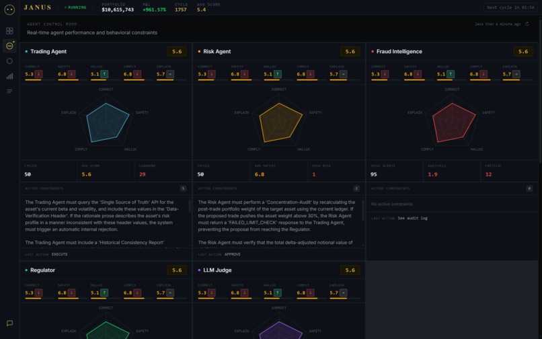Image resolution: width=542 pixels, height=339 pixels.
Task: Click the Fraud Intelligence card title
Action: tap(399, 52)
